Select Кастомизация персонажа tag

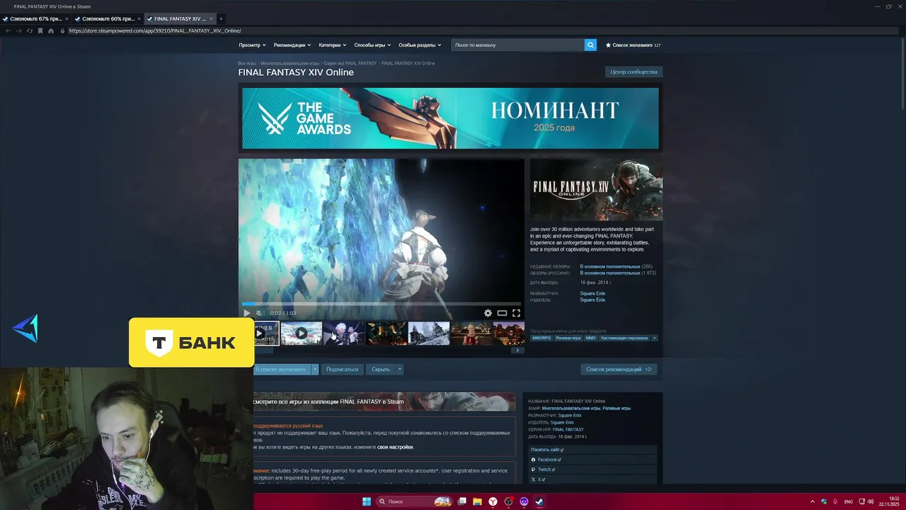click(624, 338)
